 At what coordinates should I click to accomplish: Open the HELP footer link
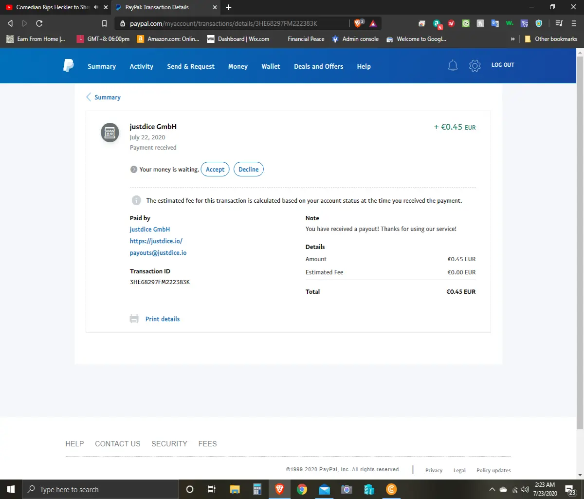pos(74,444)
